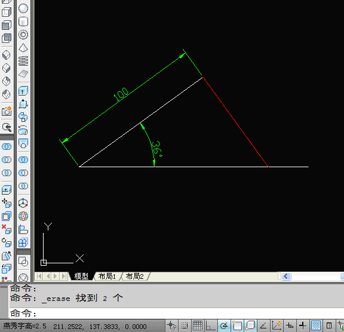Image resolution: width=344 pixels, height=332 pixels.
Task: Go to next layout tab arrow
Action: (56, 276)
